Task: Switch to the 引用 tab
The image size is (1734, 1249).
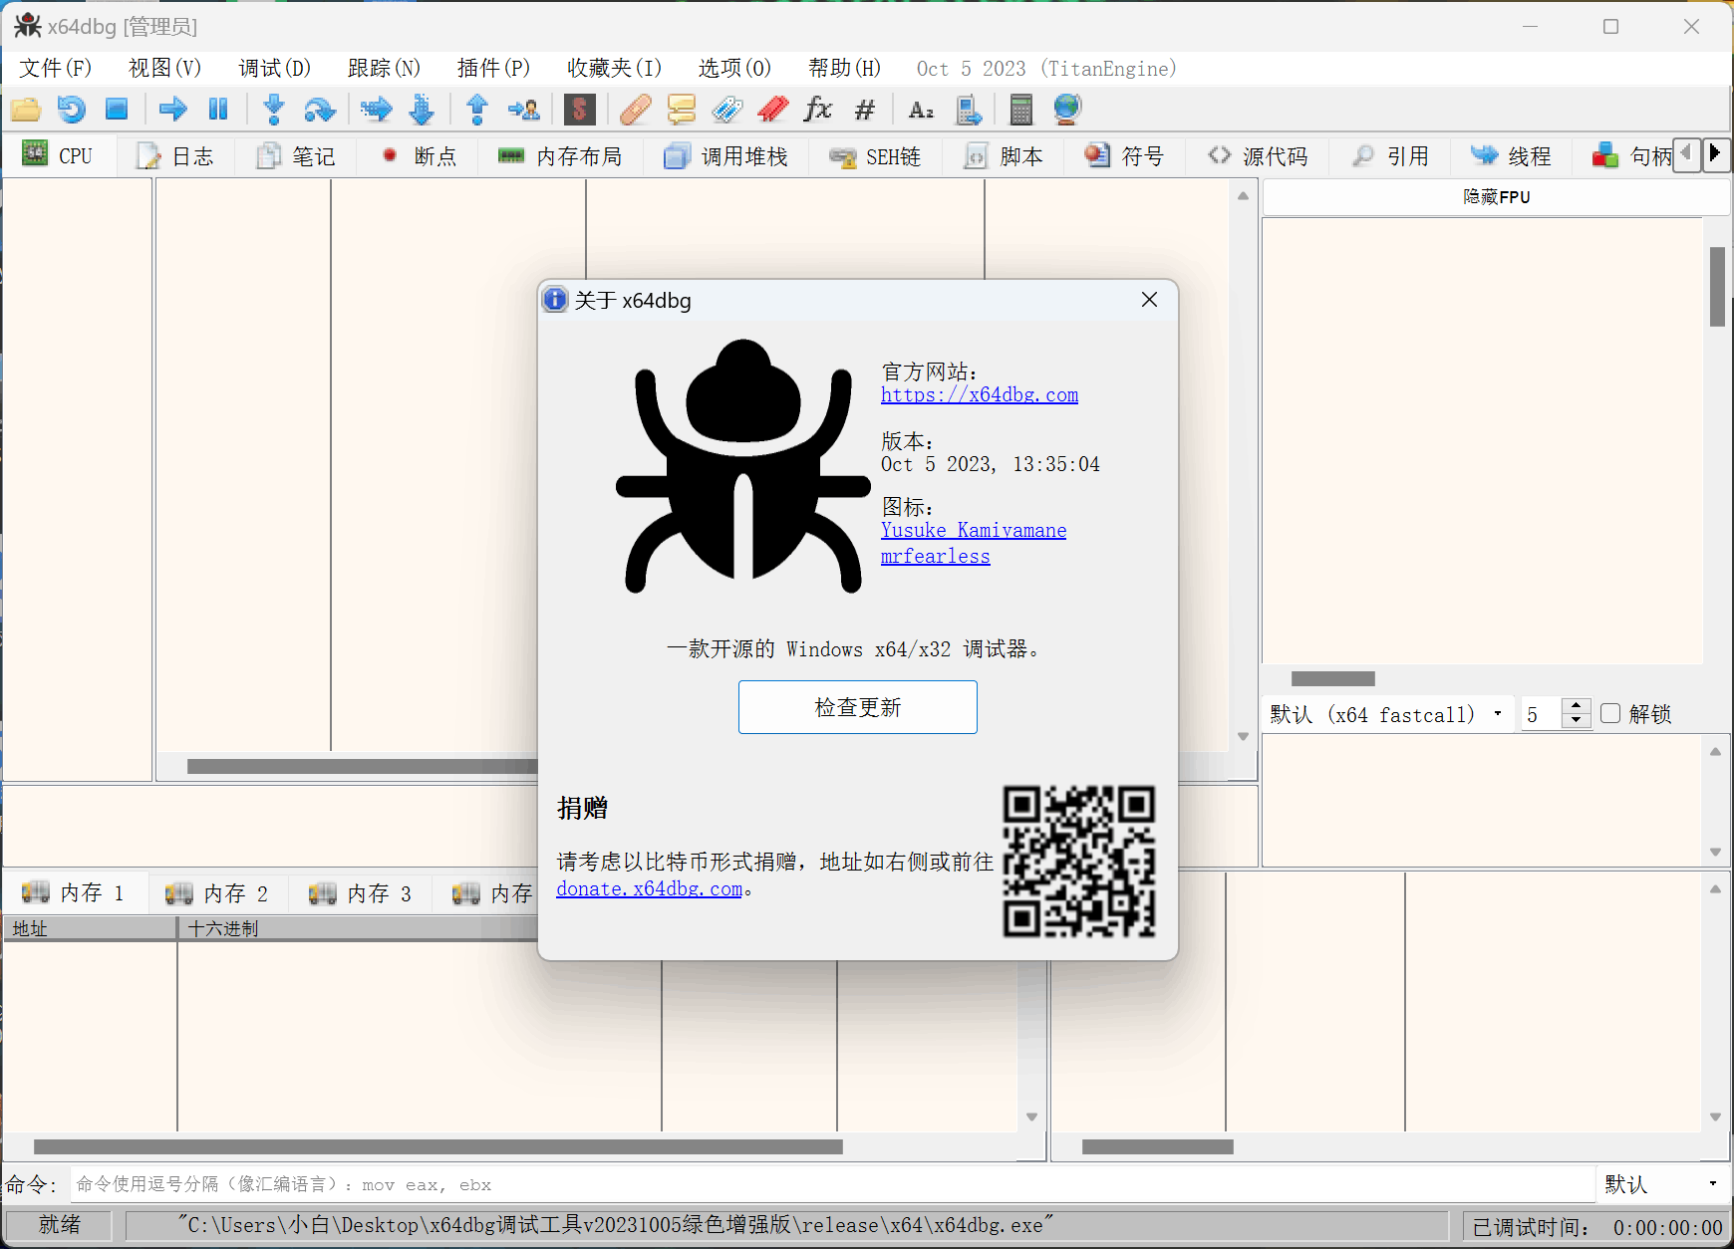Action: [x=1391, y=156]
